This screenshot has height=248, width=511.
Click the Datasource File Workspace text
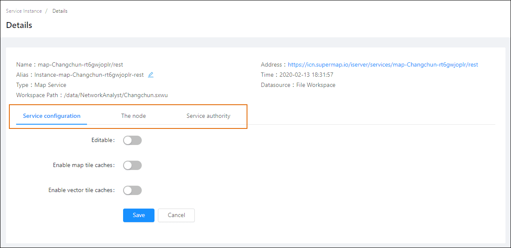(315, 85)
